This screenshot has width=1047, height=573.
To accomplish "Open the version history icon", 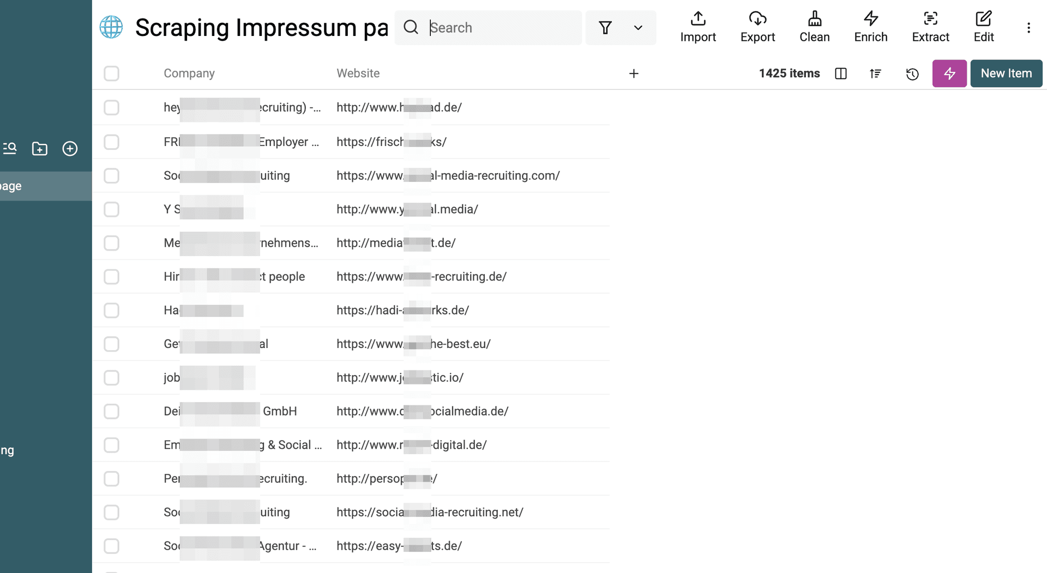I will (912, 74).
